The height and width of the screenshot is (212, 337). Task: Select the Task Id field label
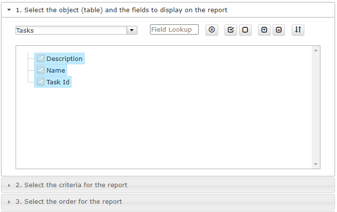point(58,82)
